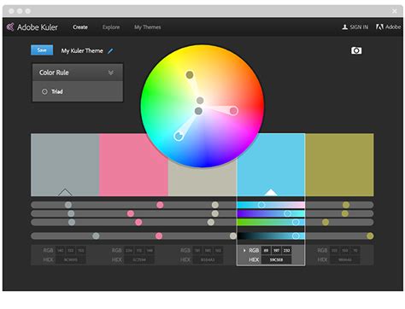Click the gray handle on first slider row
This screenshot has width=405, height=309.
click(x=68, y=205)
